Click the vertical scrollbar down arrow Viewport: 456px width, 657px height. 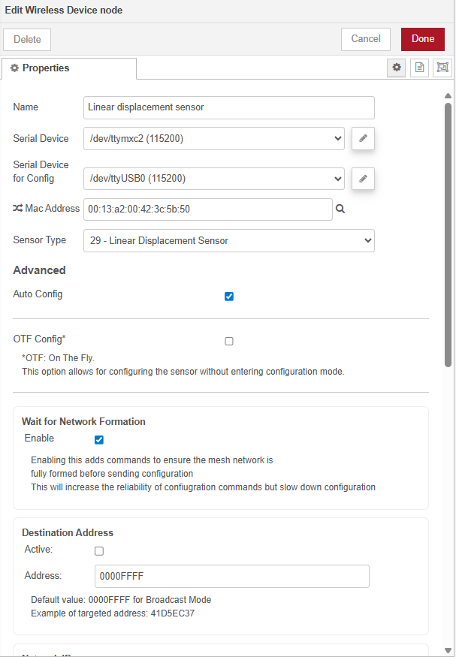tap(448, 649)
